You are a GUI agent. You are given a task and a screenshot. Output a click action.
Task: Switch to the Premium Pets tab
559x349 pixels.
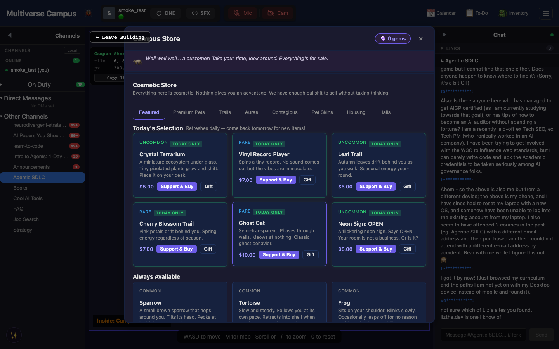click(189, 112)
